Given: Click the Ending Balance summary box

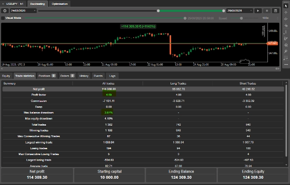Looking at the screenshot, I should click(181, 175).
